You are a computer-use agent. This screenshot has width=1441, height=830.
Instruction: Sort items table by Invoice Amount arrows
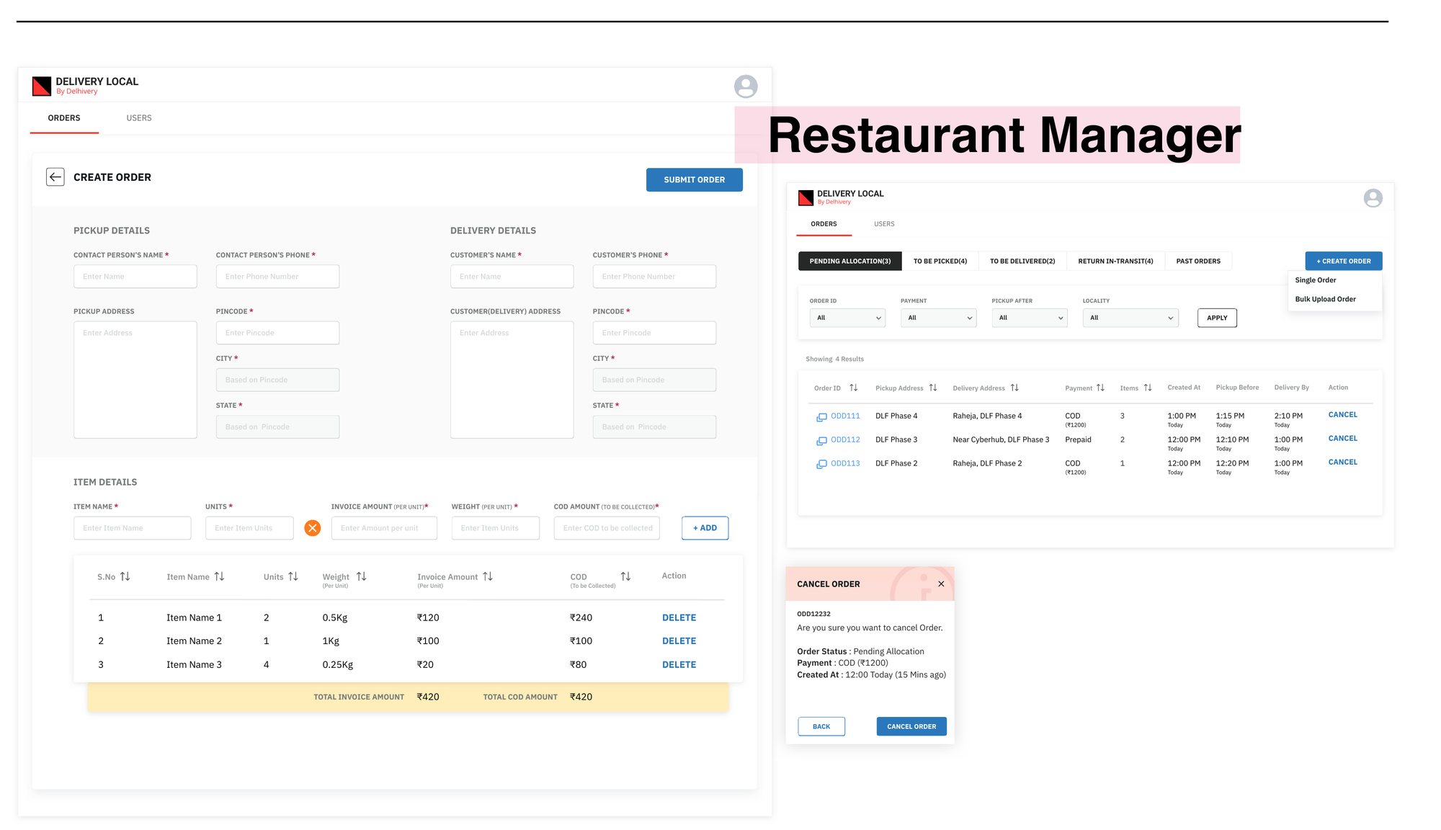[488, 576]
